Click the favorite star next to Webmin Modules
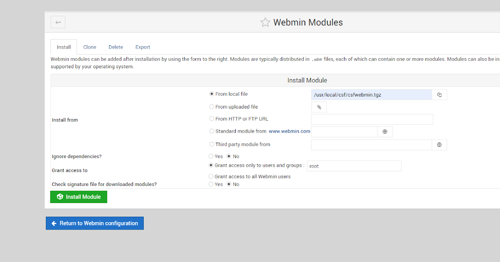Viewport: 500px width, 262px height. coord(265,22)
